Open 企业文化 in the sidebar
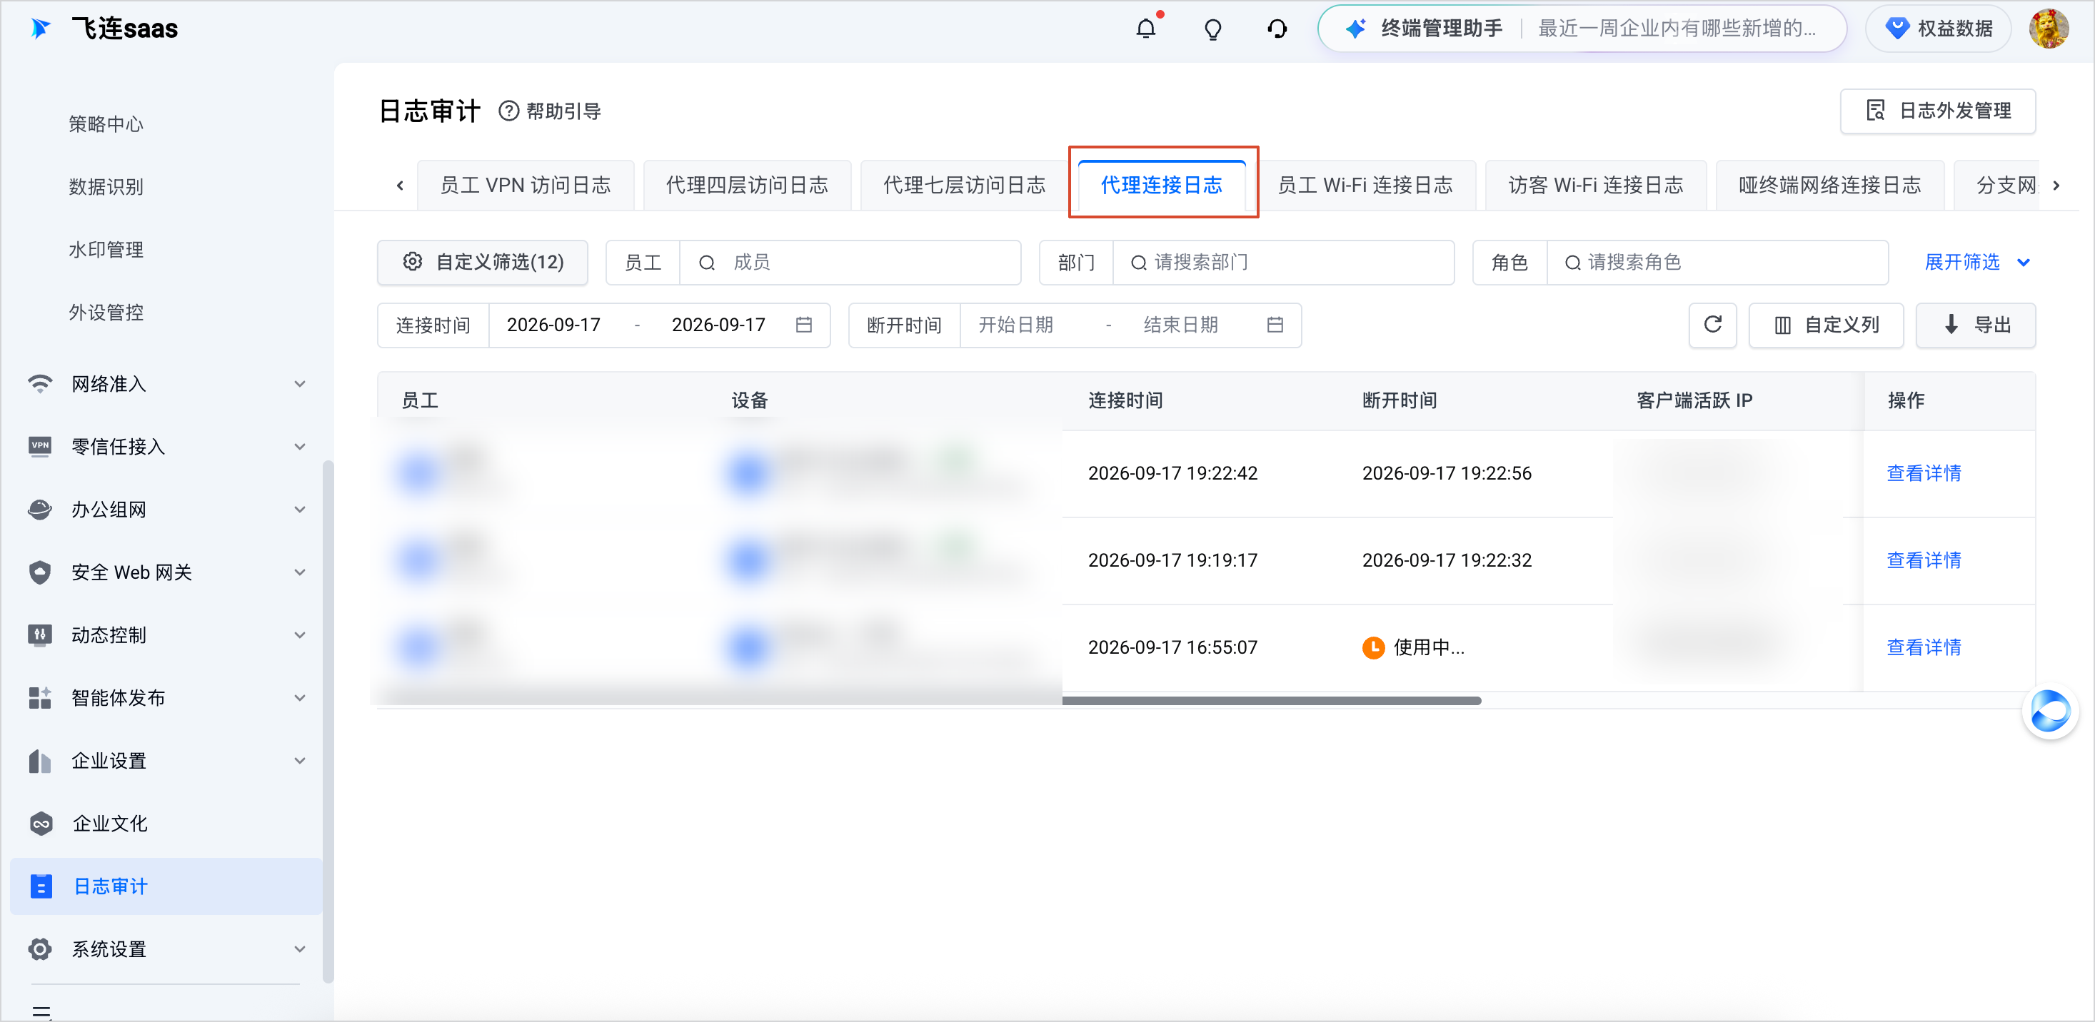The height and width of the screenshot is (1022, 2095). coord(166,824)
